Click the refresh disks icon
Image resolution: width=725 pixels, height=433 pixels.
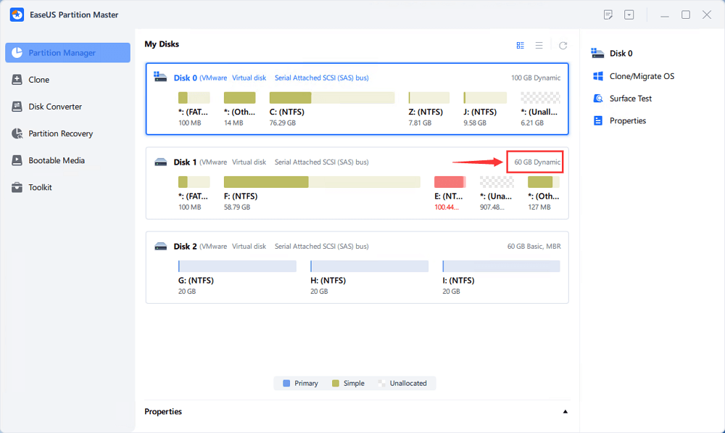(563, 45)
